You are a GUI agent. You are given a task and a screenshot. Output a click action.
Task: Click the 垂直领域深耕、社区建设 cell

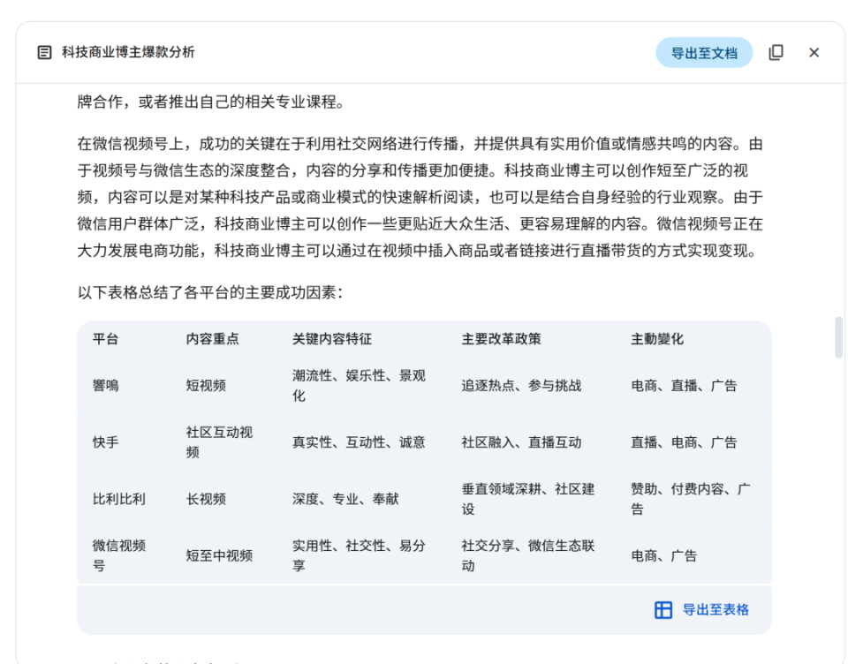pos(528,499)
